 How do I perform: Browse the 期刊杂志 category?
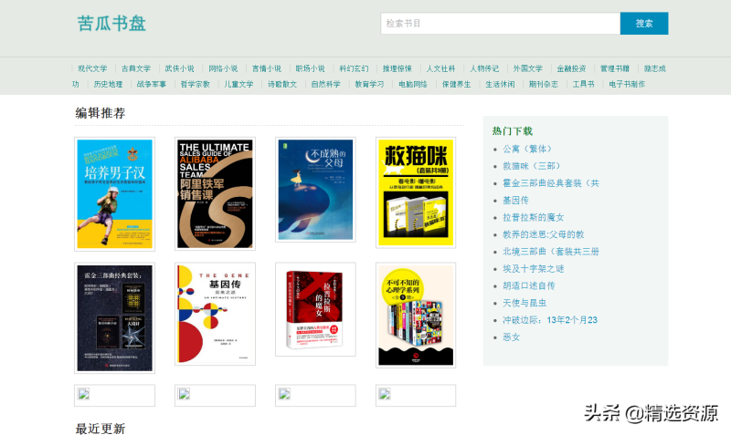point(544,84)
